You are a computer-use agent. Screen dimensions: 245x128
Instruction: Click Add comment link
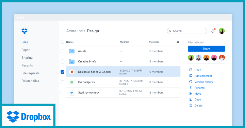pos(203,76)
